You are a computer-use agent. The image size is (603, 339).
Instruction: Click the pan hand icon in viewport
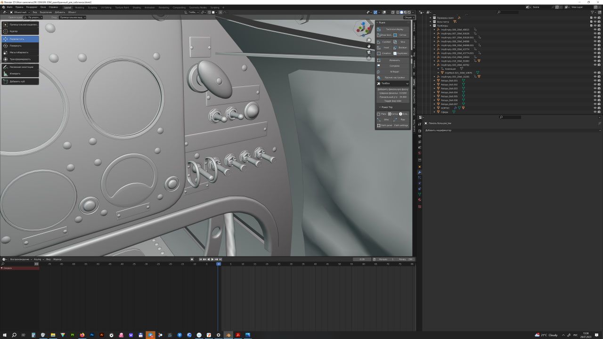click(369, 46)
